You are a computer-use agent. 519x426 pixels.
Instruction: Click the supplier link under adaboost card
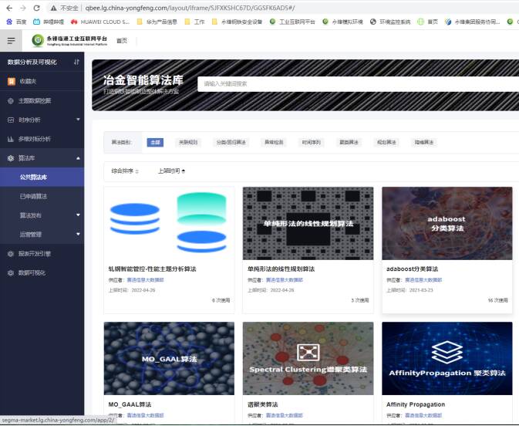tap(423, 280)
